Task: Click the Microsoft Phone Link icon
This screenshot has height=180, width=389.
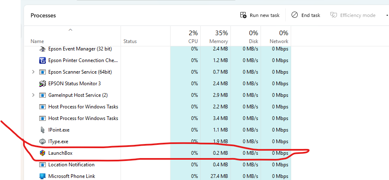Action: coord(43,176)
